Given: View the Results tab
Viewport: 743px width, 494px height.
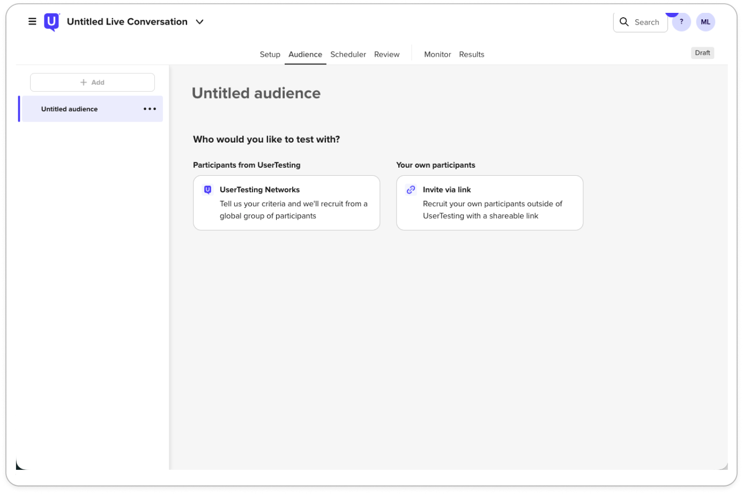Looking at the screenshot, I should pyautogui.click(x=471, y=55).
